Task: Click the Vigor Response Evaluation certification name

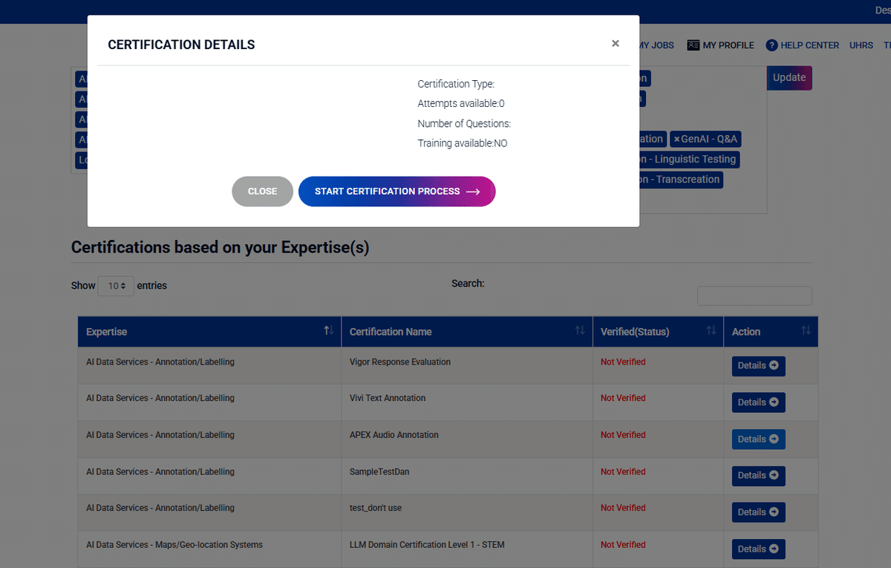Action: point(400,362)
